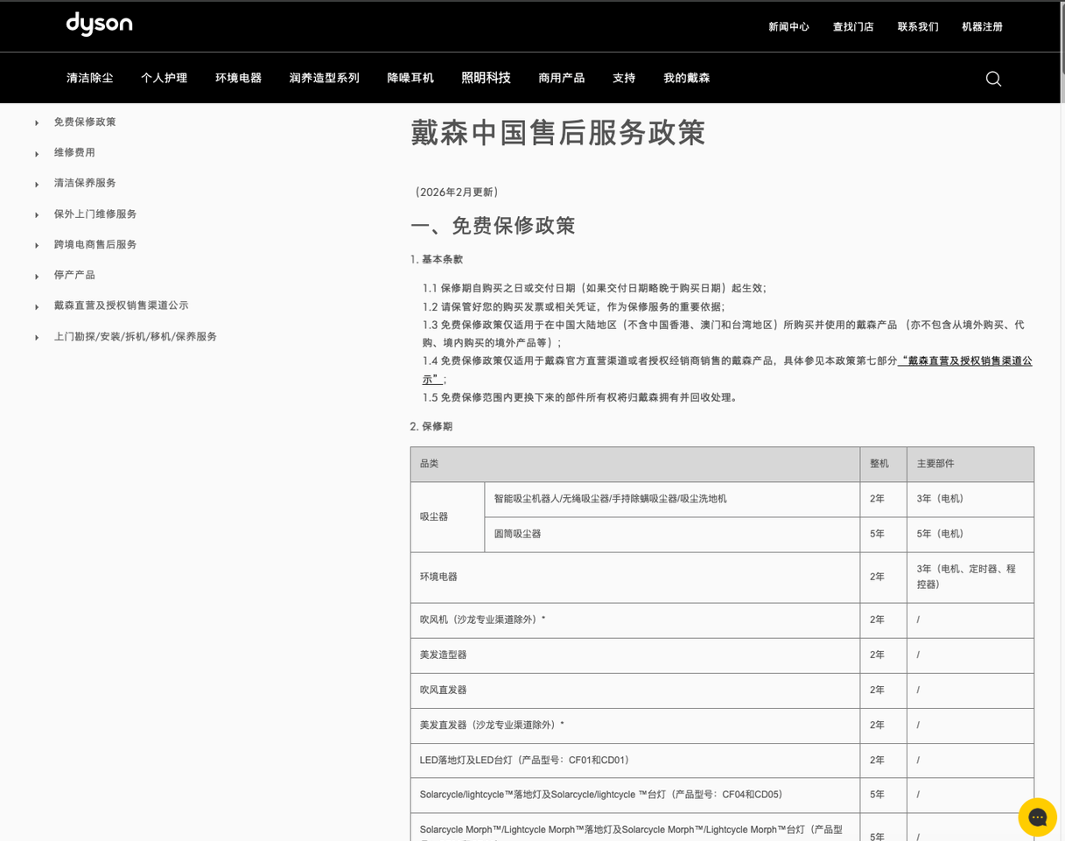
Task: Jump to 清洁保养服务 section link
Action: [85, 183]
